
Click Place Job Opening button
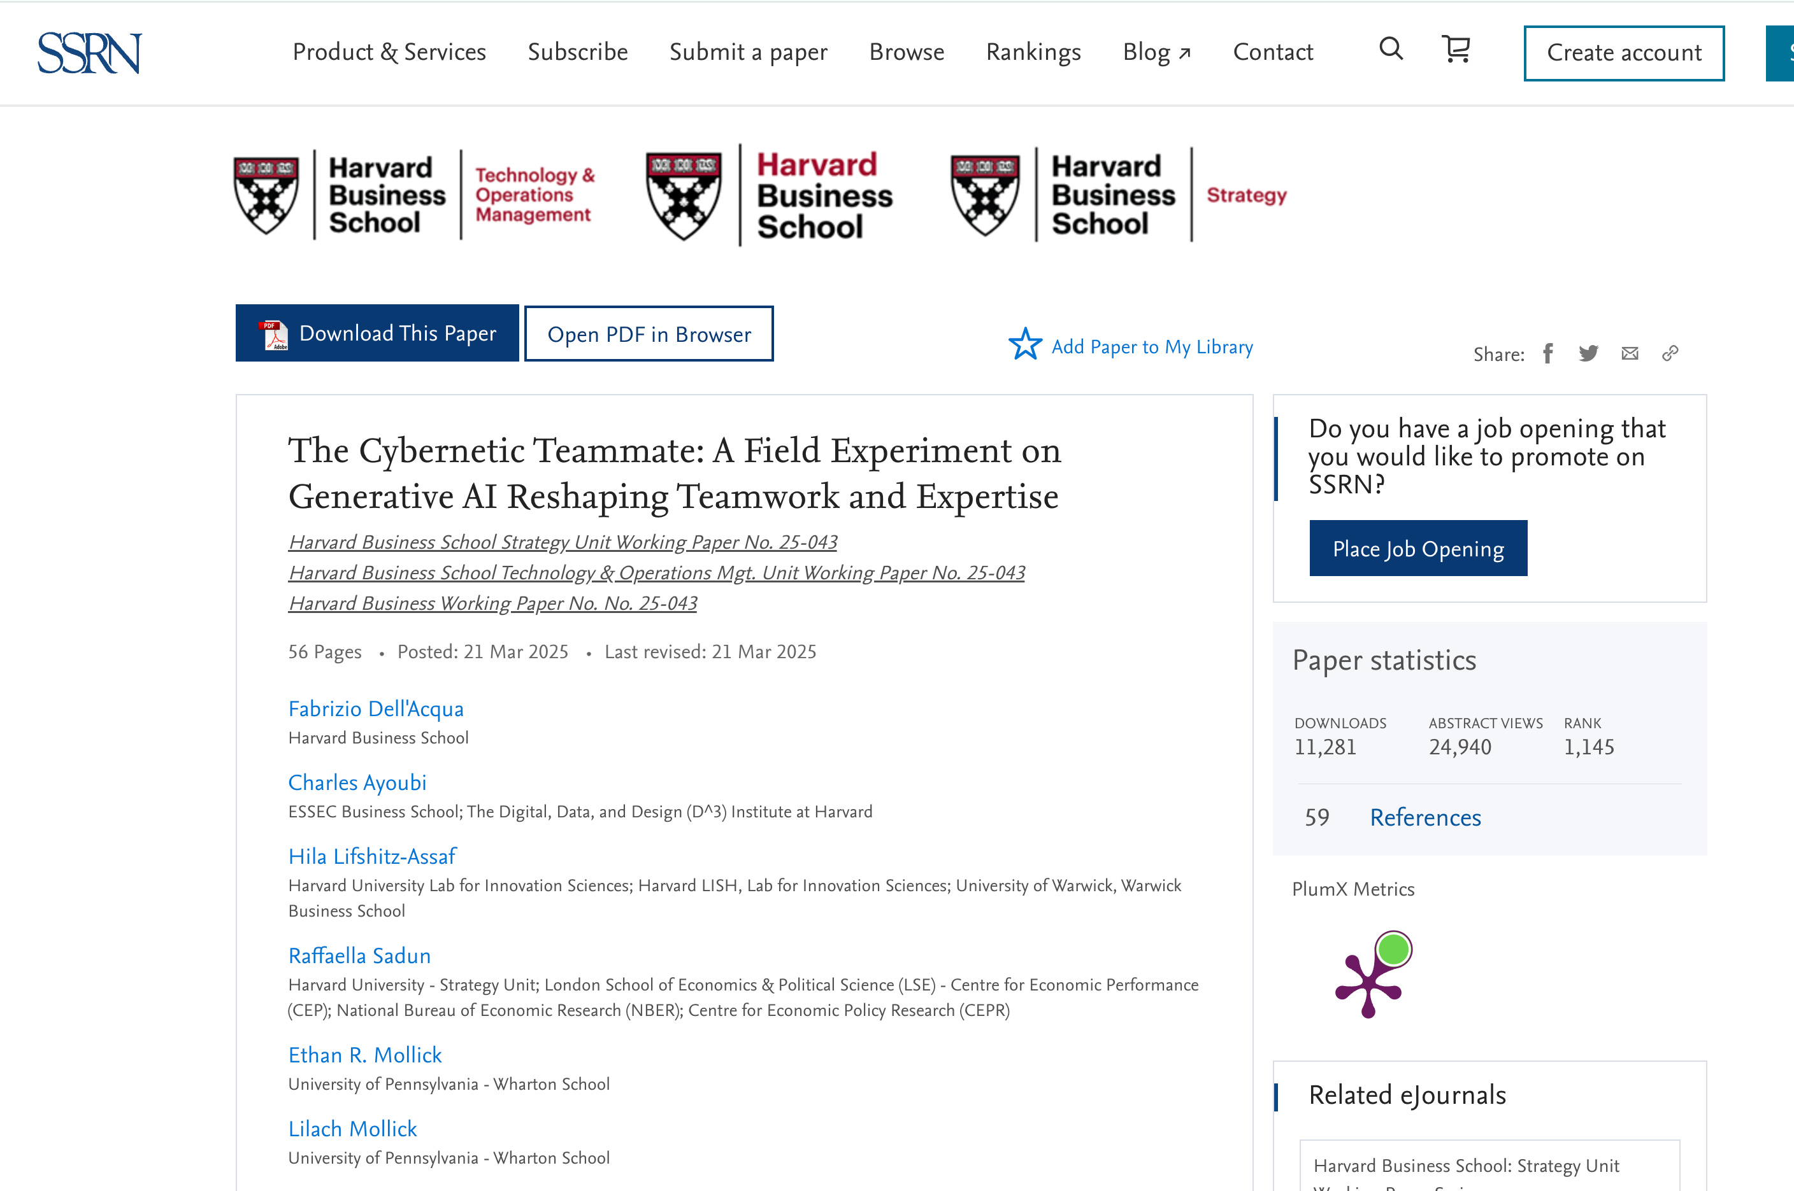point(1417,549)
